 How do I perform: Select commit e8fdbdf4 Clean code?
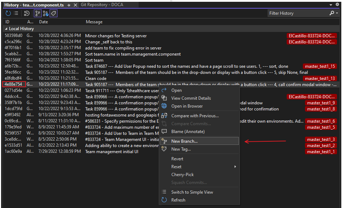(171, 79)
